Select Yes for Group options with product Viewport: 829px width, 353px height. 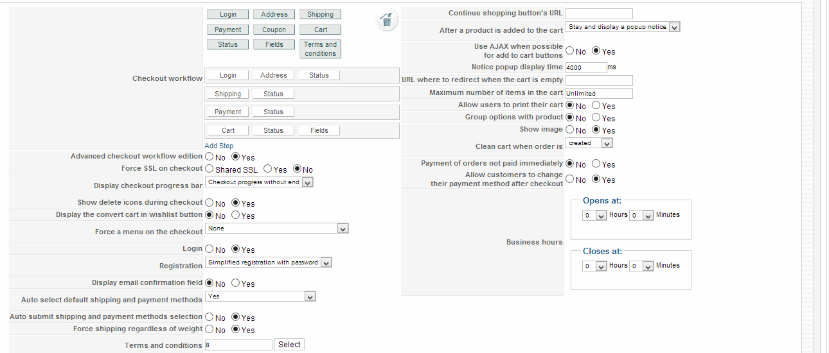coord(596,118)
